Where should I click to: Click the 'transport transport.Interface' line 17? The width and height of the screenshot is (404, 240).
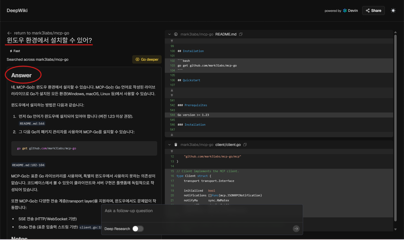[209, 181]
